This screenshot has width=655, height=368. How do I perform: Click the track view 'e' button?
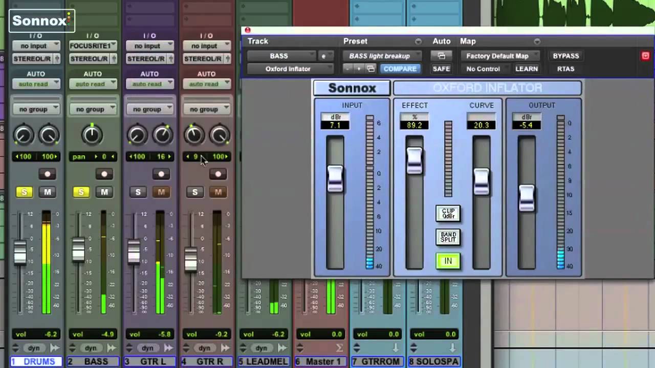(323, 56)
